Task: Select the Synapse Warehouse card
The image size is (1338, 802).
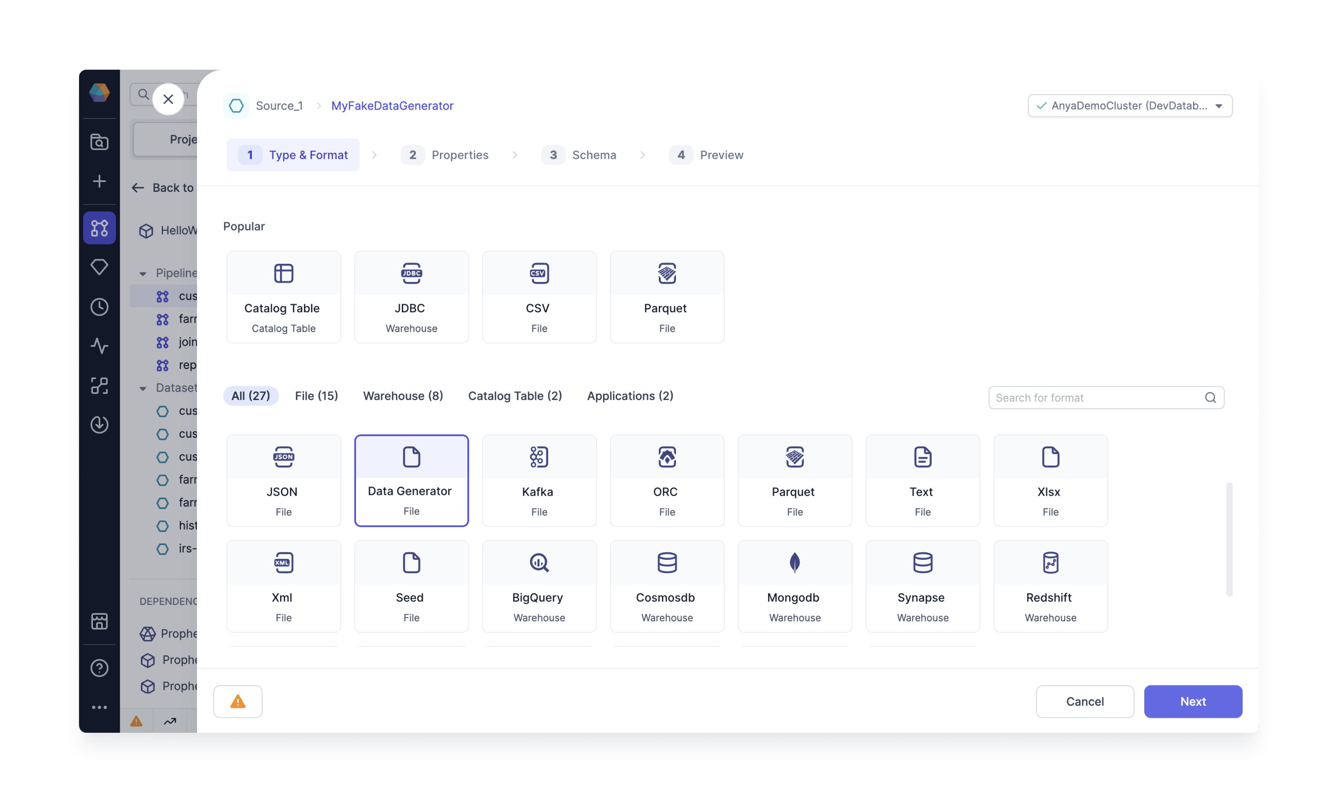Action: (x=922, y=586)
